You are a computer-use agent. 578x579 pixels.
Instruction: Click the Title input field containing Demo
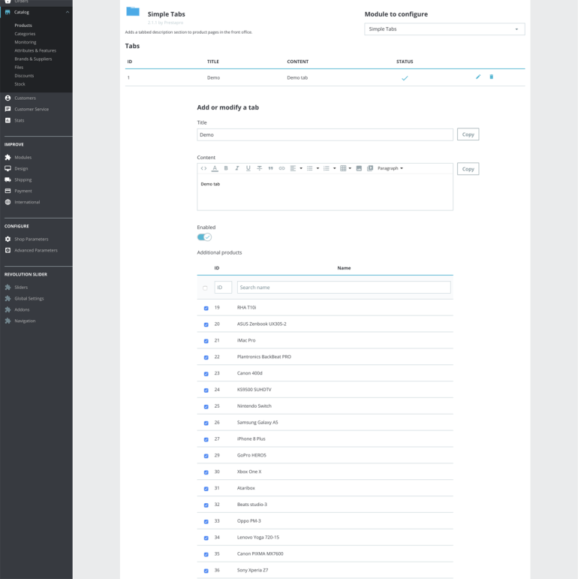click(325, 134)
